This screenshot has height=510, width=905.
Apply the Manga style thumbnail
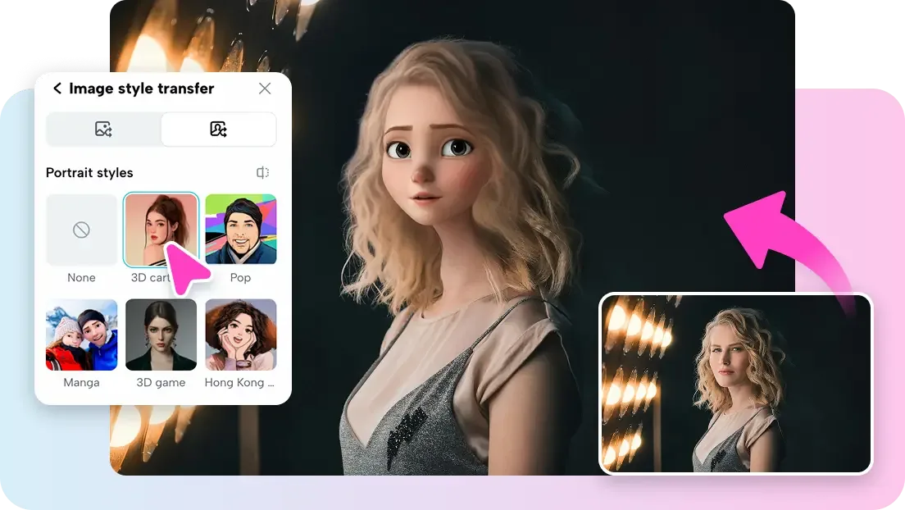pyautogui.click(x=81, y=335)
